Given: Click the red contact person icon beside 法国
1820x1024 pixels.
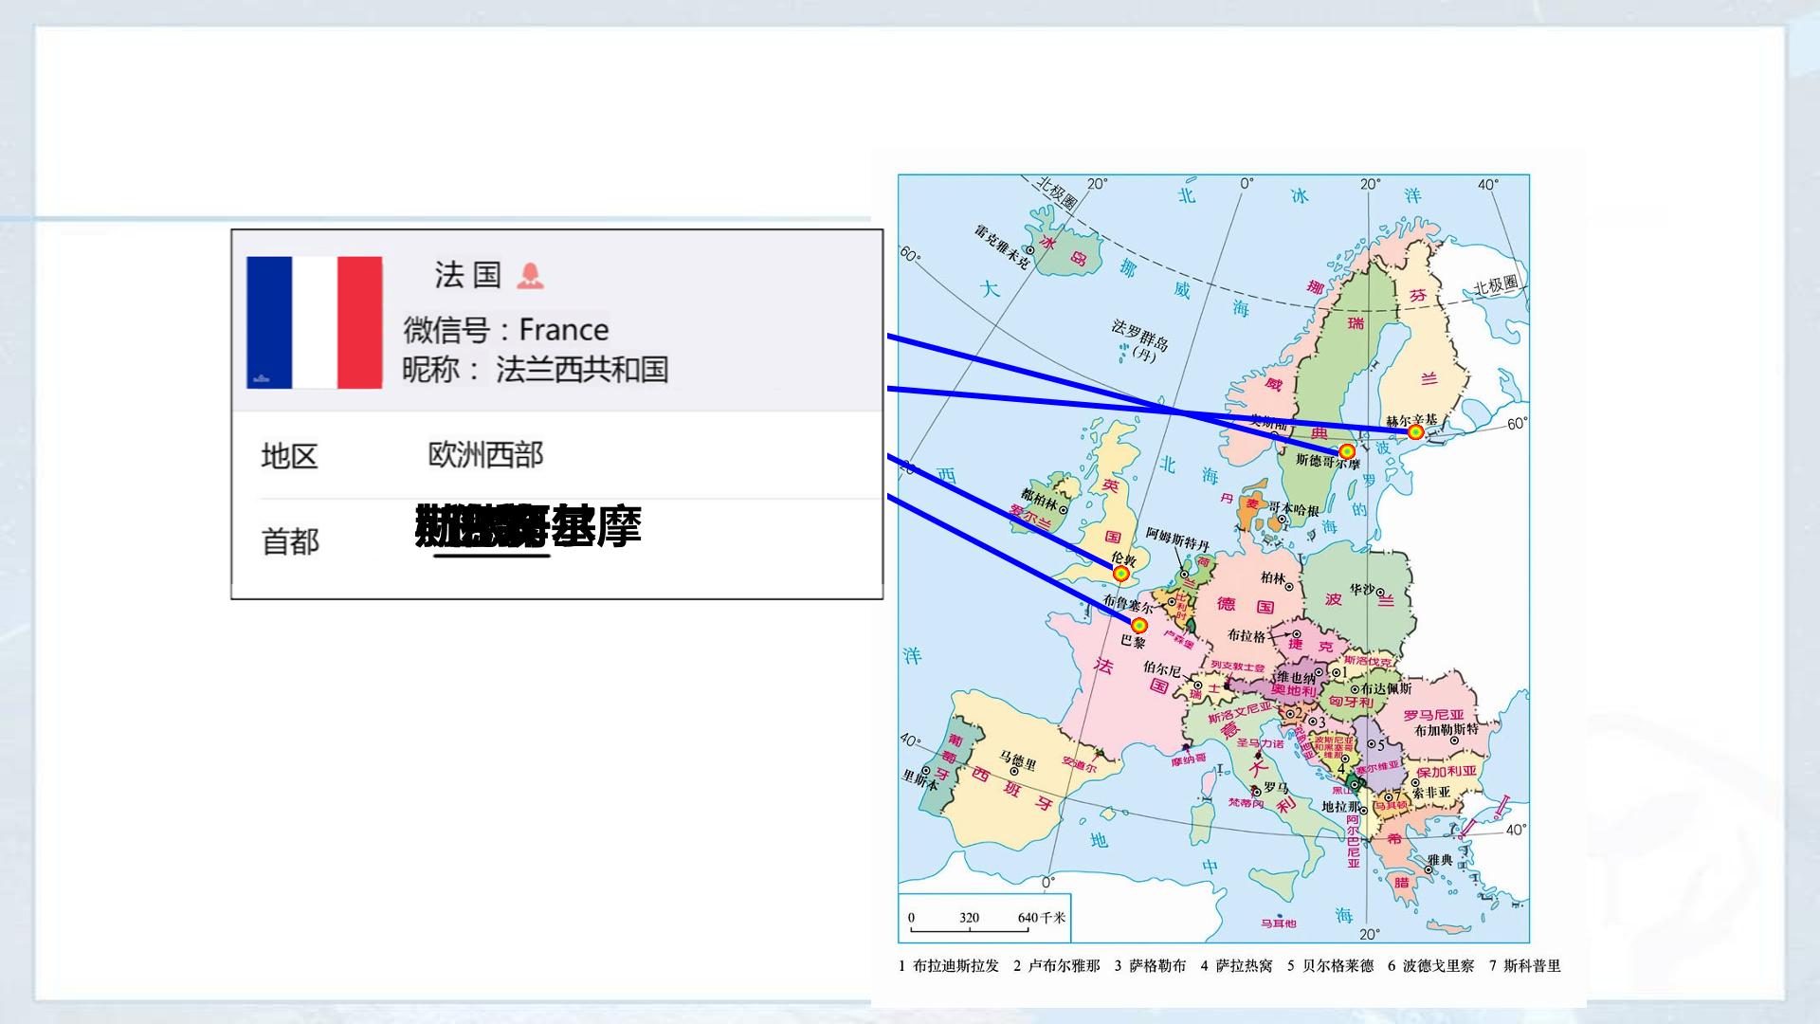Looking at the screenshot, I should pyautogui.click(x=530, y=276).
